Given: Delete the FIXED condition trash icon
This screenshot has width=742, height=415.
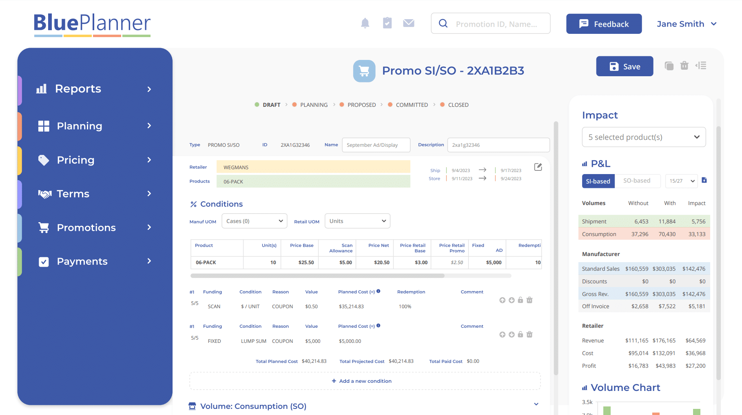Looking at the screenshot, I should 529,334.
